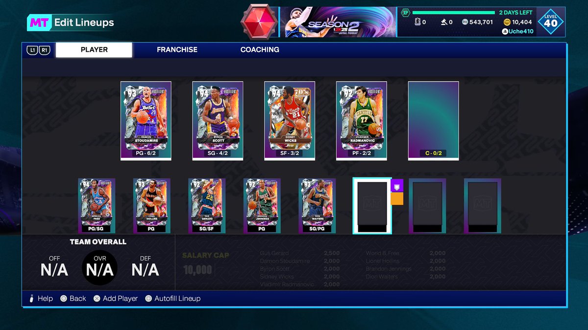Click the 543,701 MT balance
This screenshot has height=330, width=588.
click(481, 22)
